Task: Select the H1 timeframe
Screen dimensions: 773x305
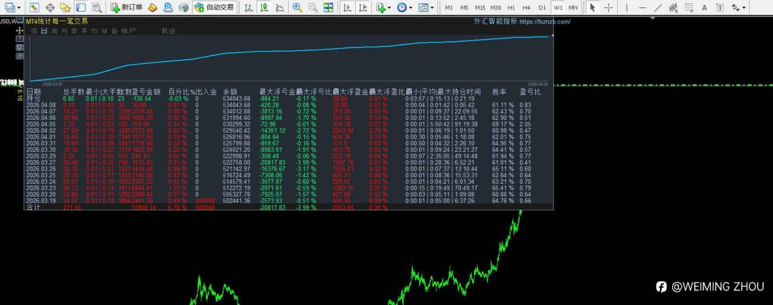Action: pos(511,7)
